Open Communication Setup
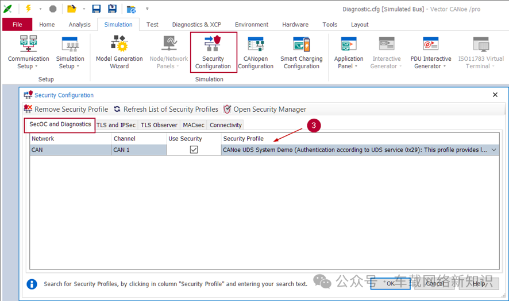 (29, 53)
